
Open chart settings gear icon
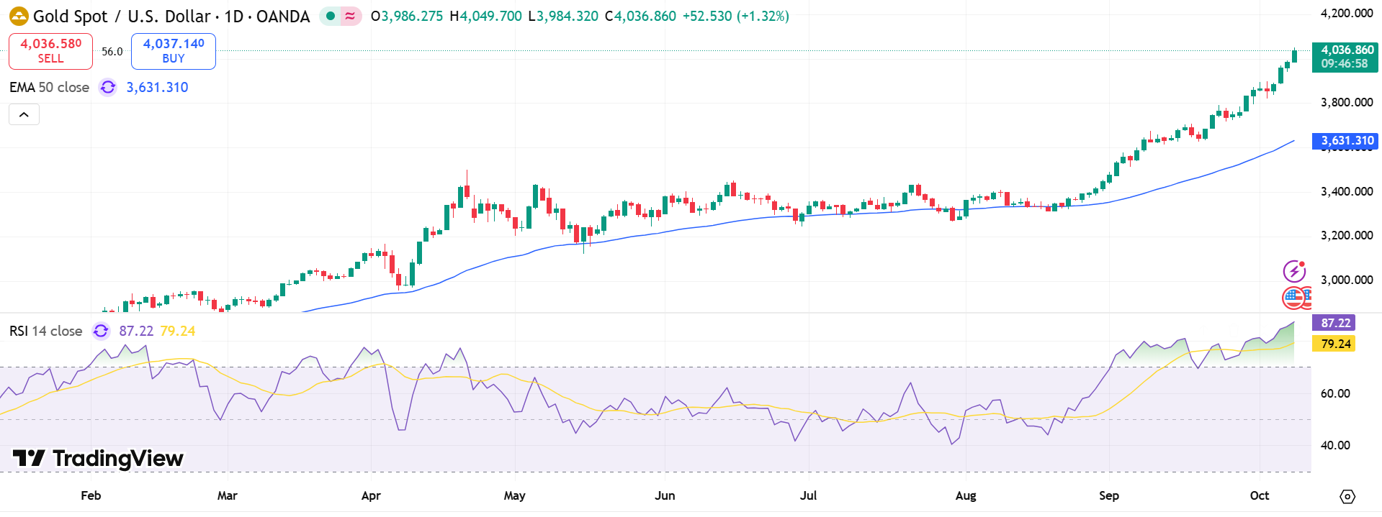click(x=1347, y=497)
